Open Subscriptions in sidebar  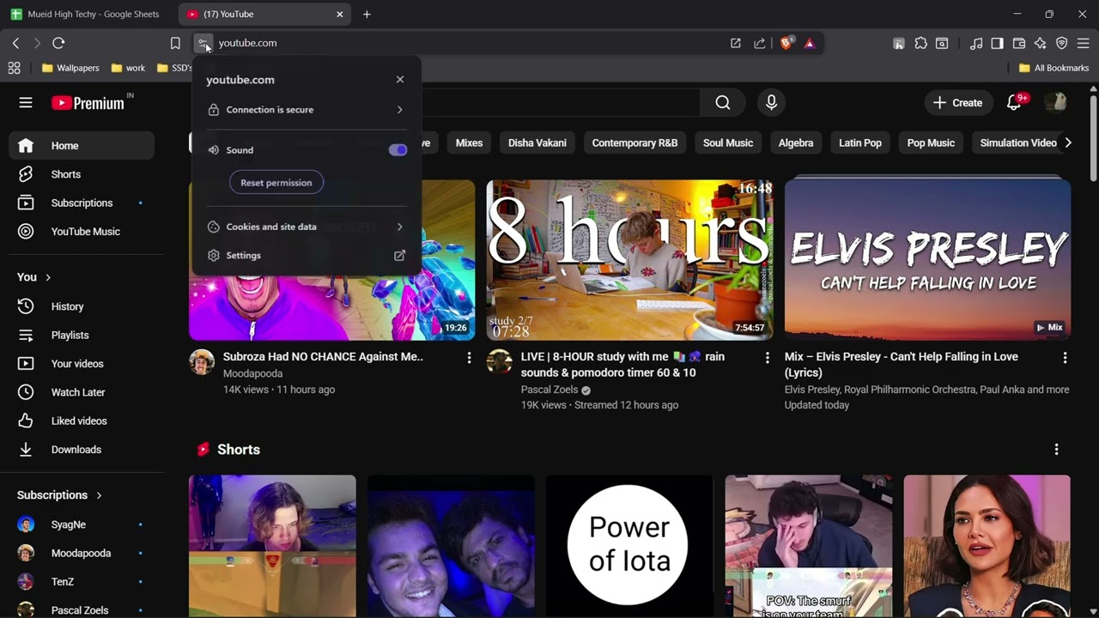pos(82,203)
